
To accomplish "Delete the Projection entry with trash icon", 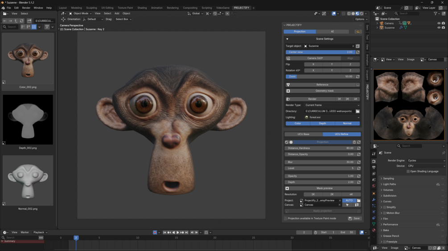I will click(x=354, y=142).
